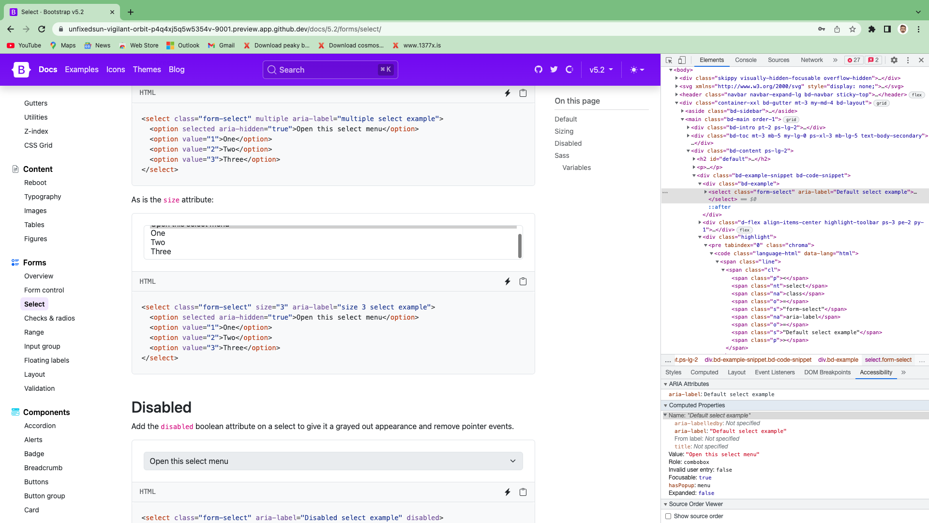Open the Computed tab in the styles pane
Image resolution: width=929 pixels, height=523 pixels.
point(704,372)
